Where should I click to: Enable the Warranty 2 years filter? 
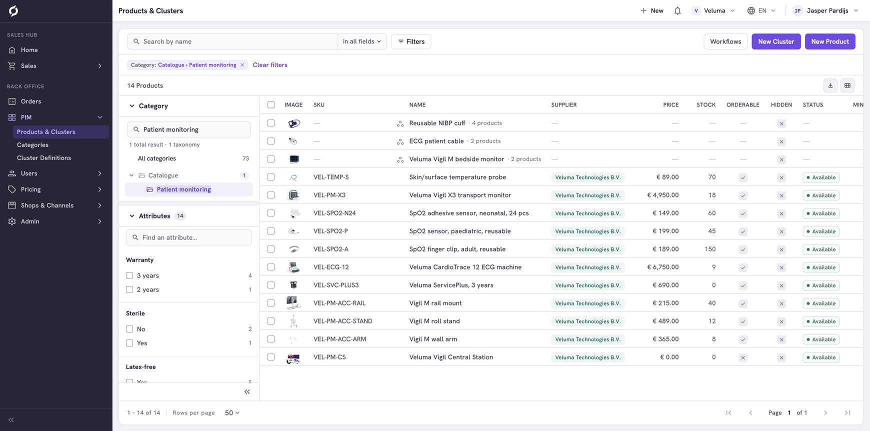[x=129, y=289]
